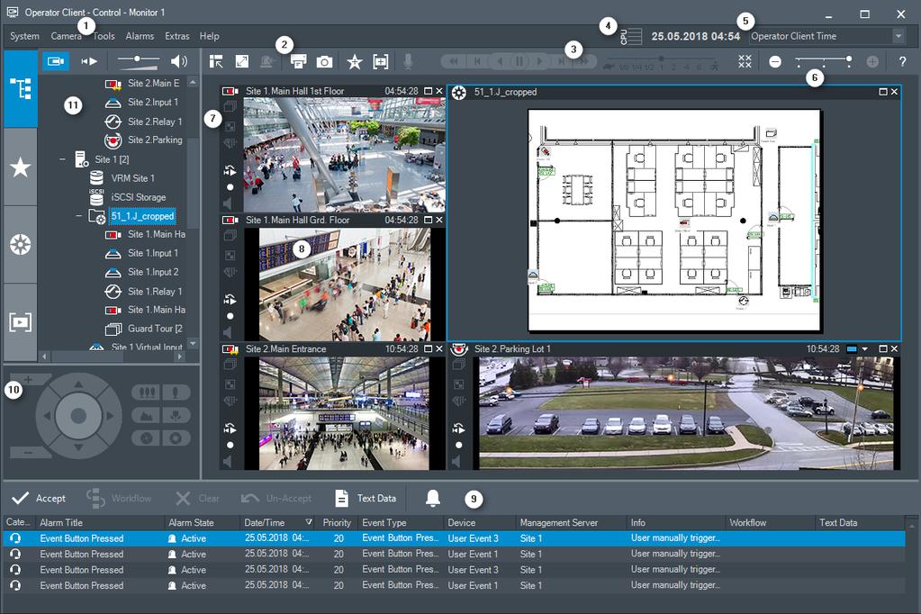Toggle the image pane bars toolbar icon
Viewport: 921px width, 614px height.
[216, 61]
